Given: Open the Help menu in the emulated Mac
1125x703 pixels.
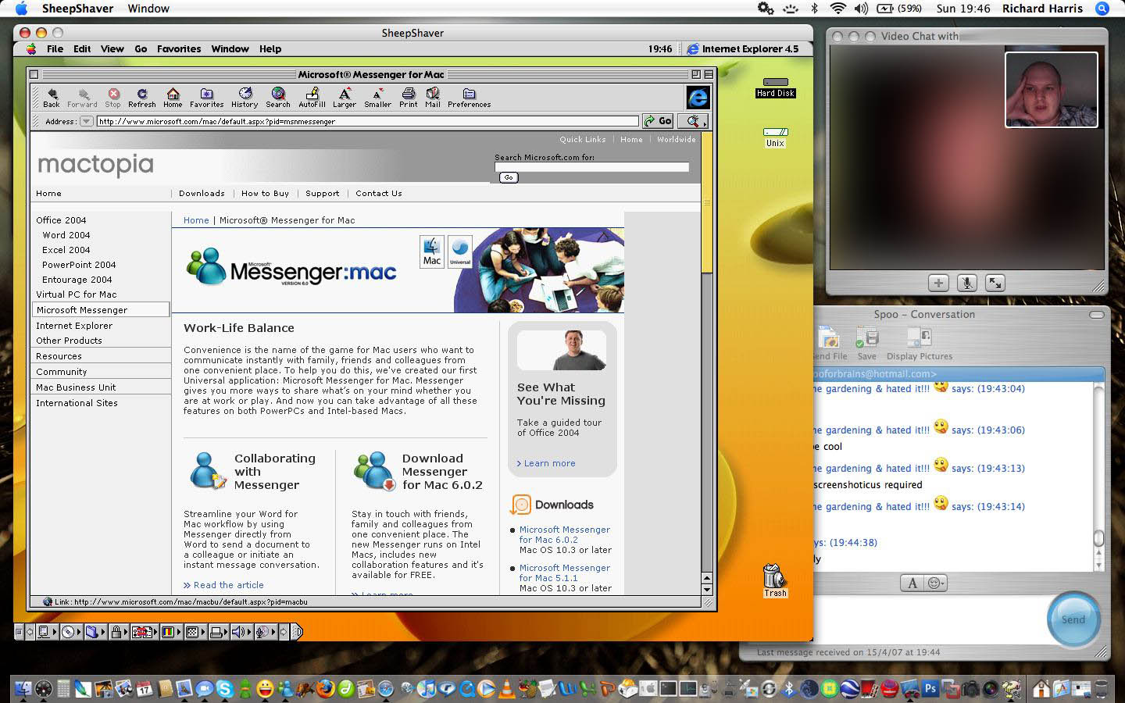Looking at the screenshot, I should [270, 48].
